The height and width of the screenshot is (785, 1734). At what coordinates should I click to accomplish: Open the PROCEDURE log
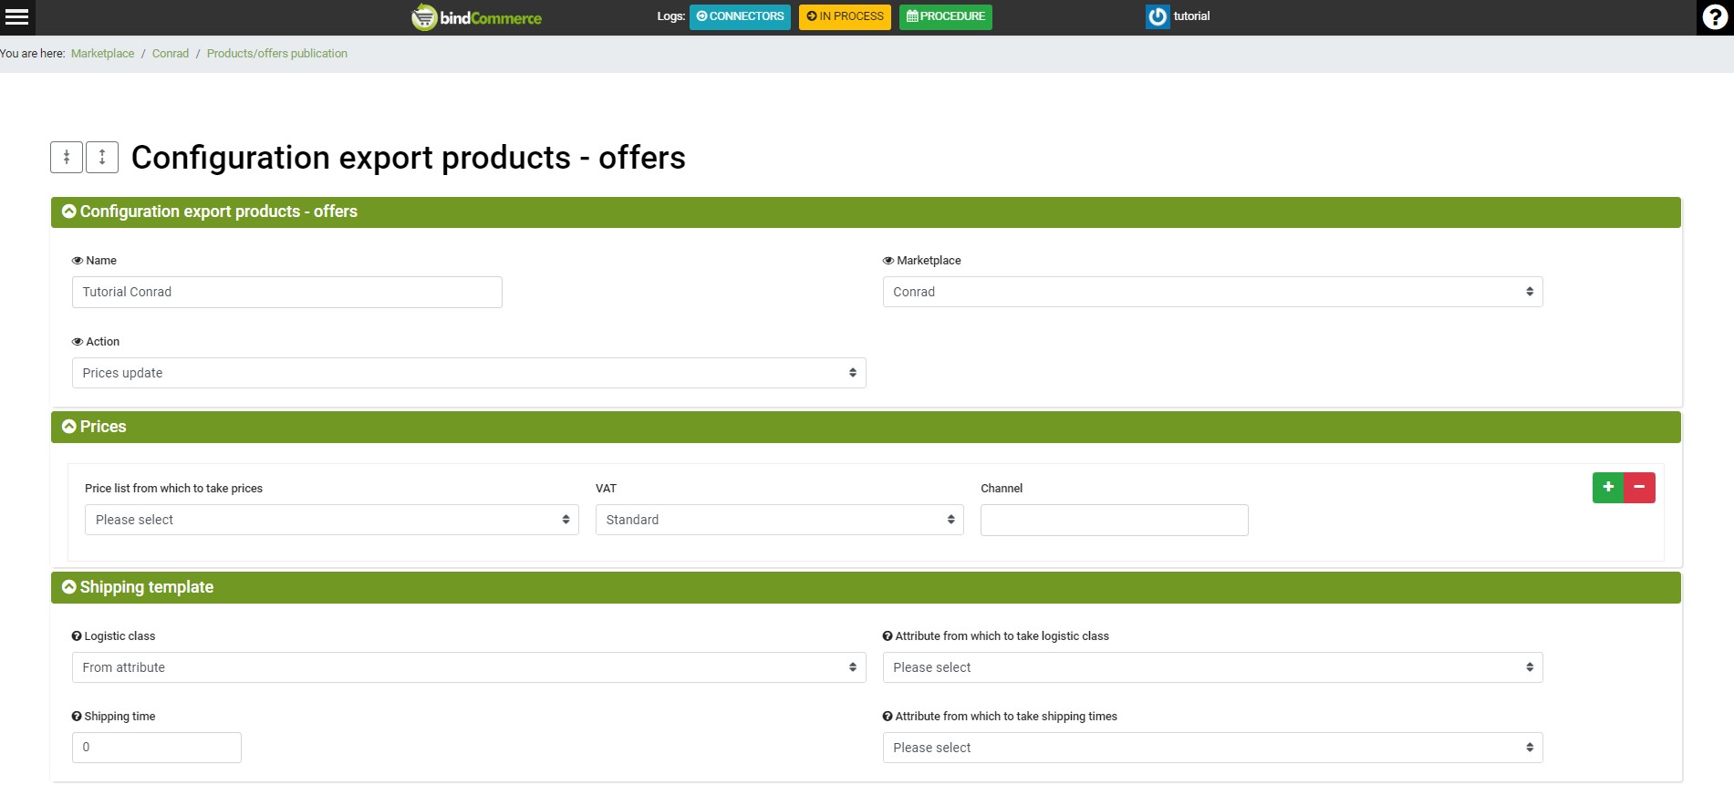click(x=945, y=16)
